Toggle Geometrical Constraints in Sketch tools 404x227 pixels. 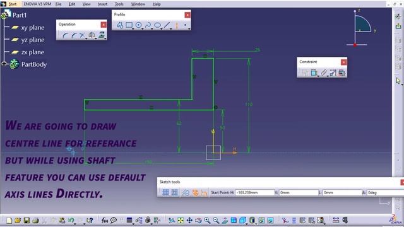tap(195, 192)
